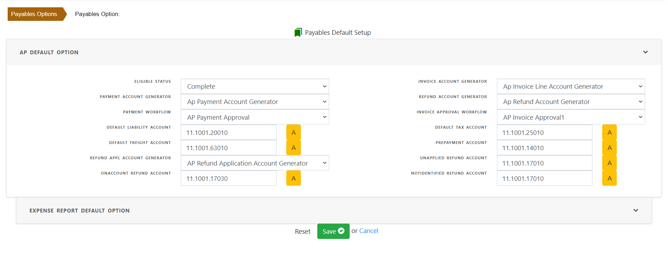Click the Payables Option: label
The height and width of the screenshot is (265, 668).
point(97,14)
